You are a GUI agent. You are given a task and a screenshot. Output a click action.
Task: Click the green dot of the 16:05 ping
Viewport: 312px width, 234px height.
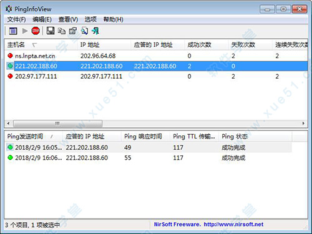click(x=10, y=147)
